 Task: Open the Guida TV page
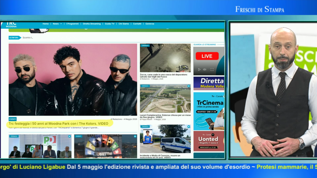pyautogui.click(x=110, y=24)
